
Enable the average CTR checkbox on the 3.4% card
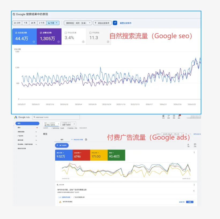pos(66,33)
